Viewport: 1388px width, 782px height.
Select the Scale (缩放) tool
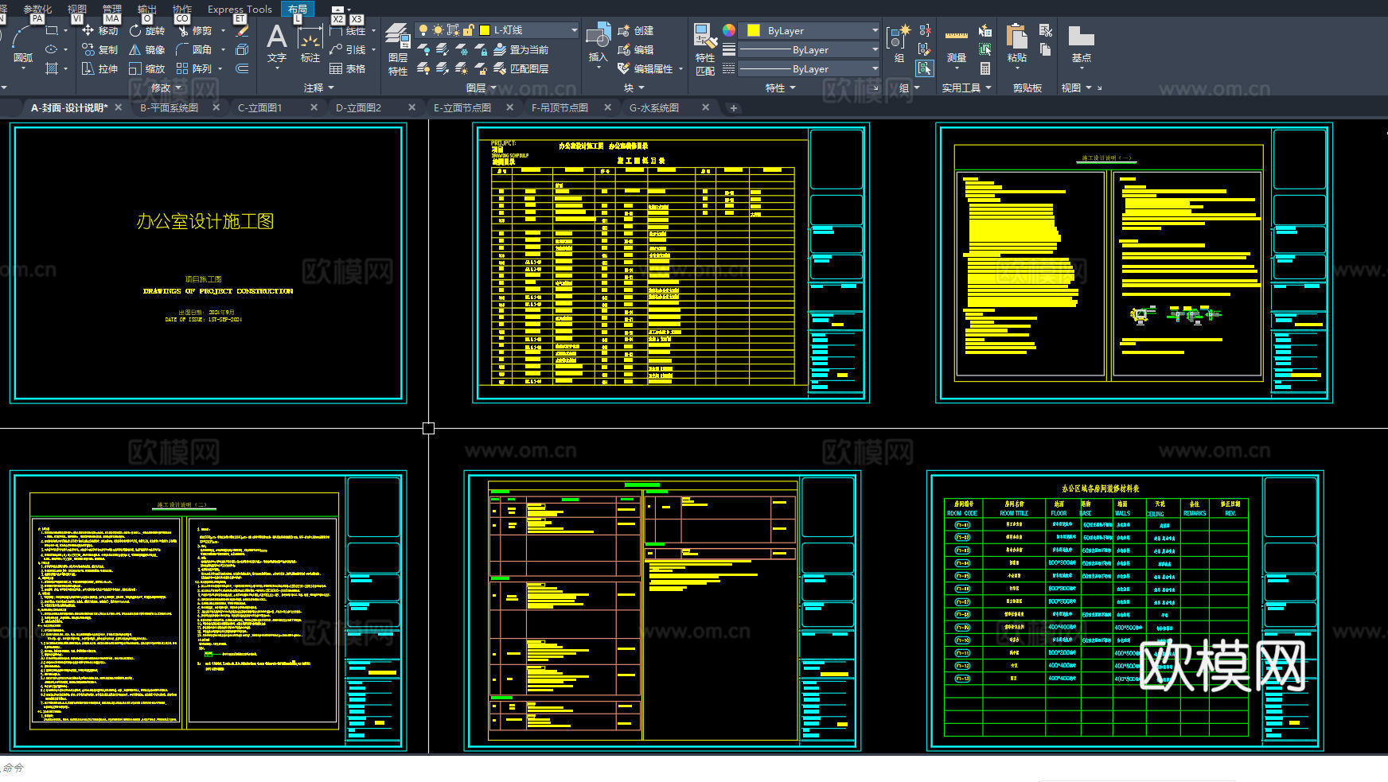click(x=146, y=68)
